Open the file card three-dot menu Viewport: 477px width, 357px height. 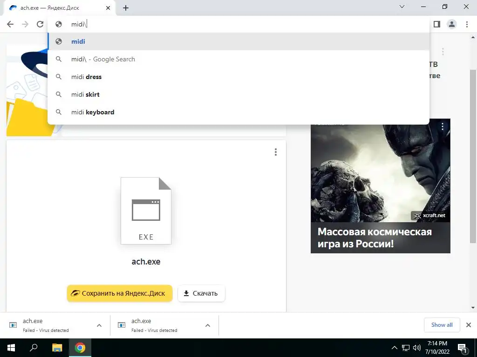click(x=276, y=152)
